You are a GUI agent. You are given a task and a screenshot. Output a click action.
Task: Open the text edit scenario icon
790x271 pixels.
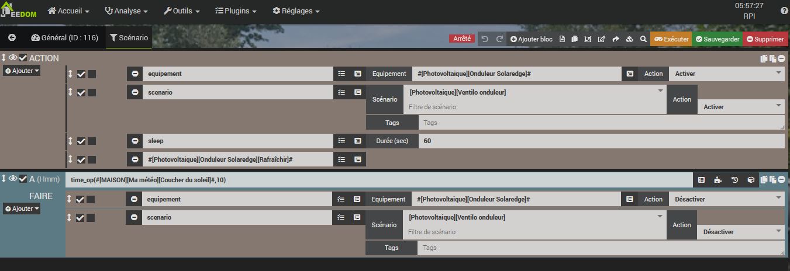point(602,39)
